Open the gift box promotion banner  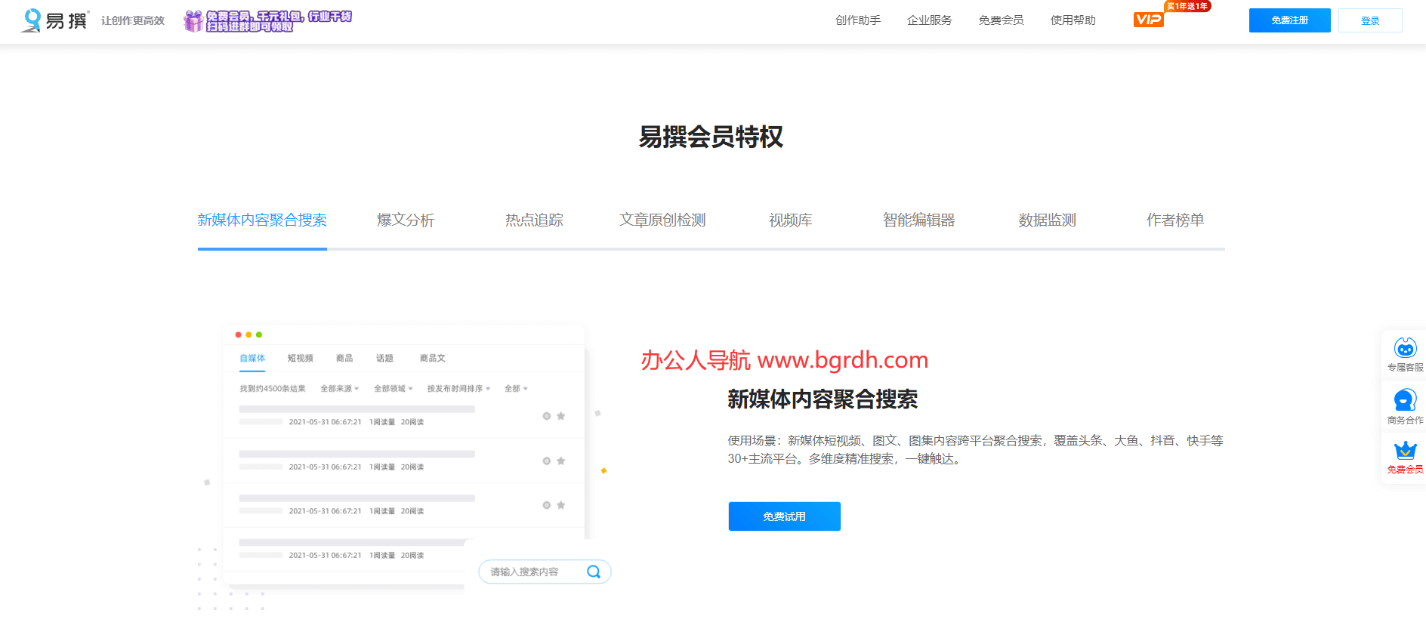pyautogui.click(x=267, y=21)
